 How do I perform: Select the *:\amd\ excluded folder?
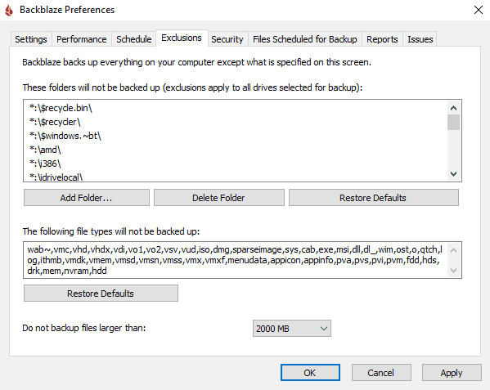[x=45, y=150]
